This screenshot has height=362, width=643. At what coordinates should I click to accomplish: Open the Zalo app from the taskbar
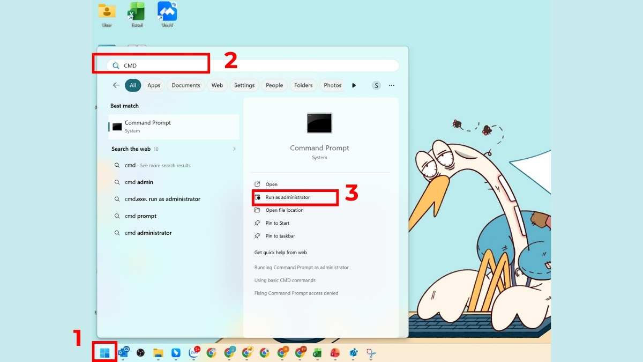193,352
